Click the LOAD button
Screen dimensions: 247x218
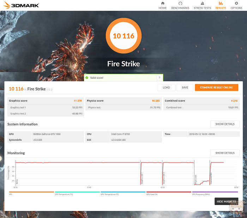click(166, 88)
